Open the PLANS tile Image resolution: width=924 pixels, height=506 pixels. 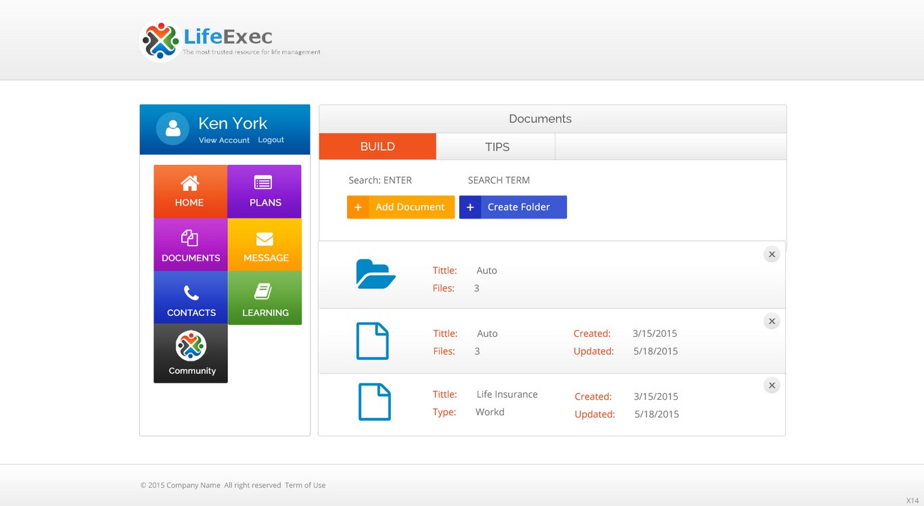[x=264, y=191]
